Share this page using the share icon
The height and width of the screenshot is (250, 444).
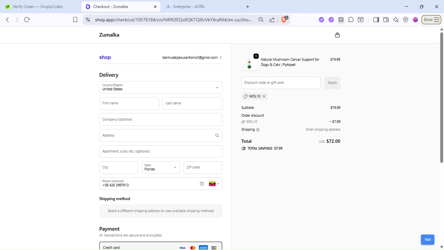click(x=272, y=20)
